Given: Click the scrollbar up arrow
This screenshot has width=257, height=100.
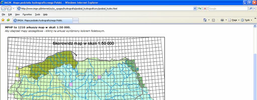Looking at the screenshot, I should pyautogui.click(x=255, y=26).
